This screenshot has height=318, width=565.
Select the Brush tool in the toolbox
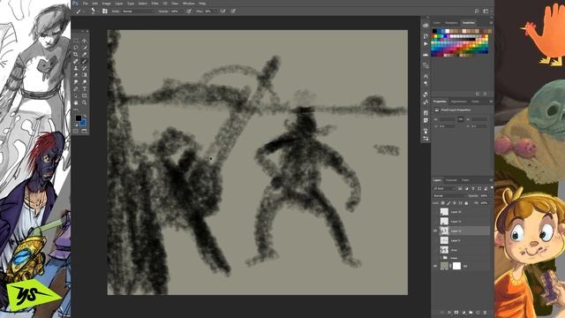[x=85, y=61]
